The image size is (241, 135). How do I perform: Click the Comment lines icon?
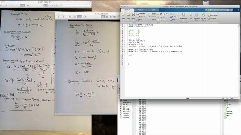coord(158,17)
